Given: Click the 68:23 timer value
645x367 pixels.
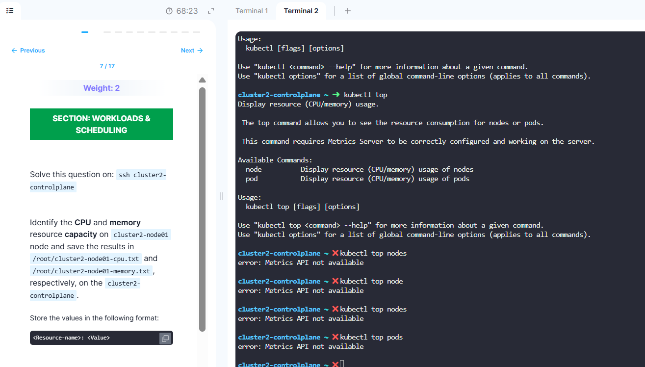Looking at the screenshot, I should click(x=187, y=11).
